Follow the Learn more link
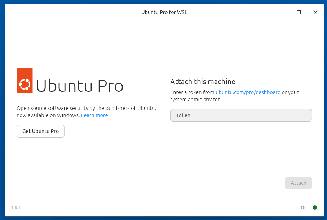 [94, 115]
